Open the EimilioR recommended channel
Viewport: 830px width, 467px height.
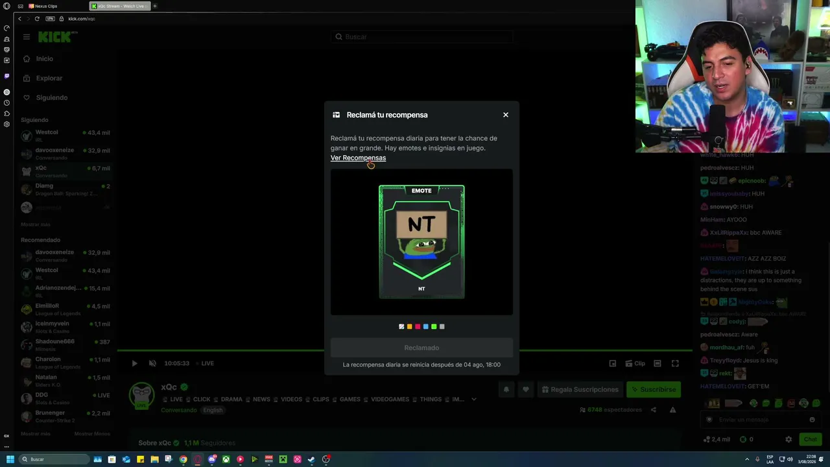65,309
